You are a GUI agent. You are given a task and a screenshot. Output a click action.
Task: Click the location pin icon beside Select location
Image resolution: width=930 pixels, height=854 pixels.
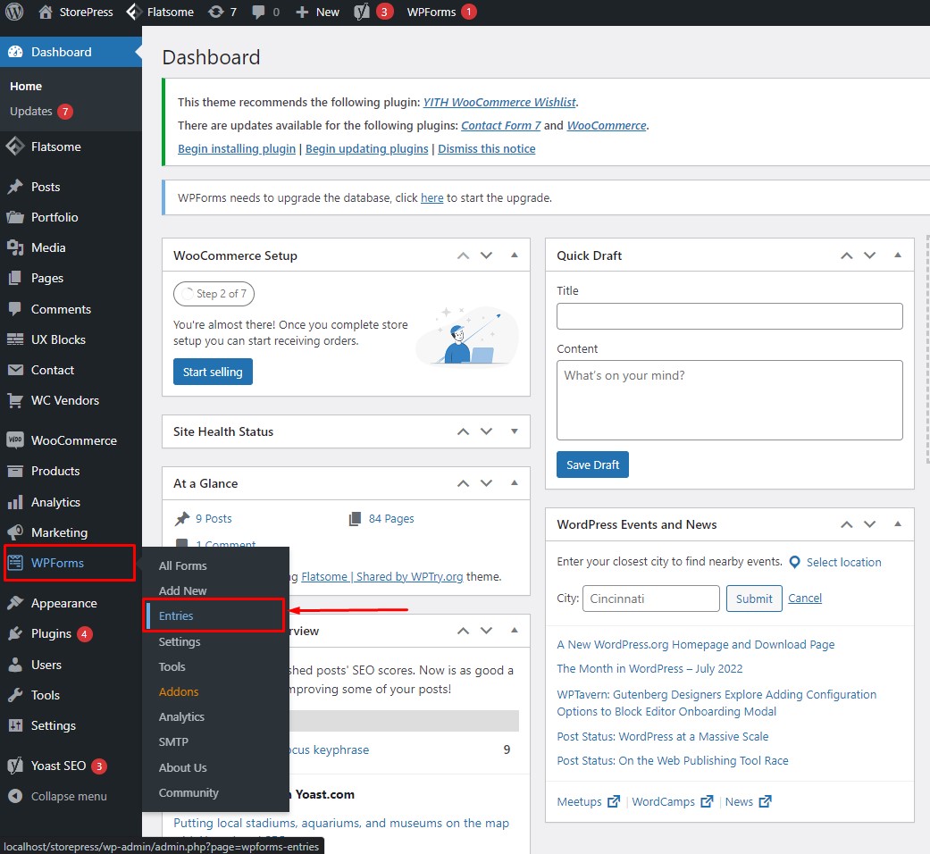click(x=795, y=562)
